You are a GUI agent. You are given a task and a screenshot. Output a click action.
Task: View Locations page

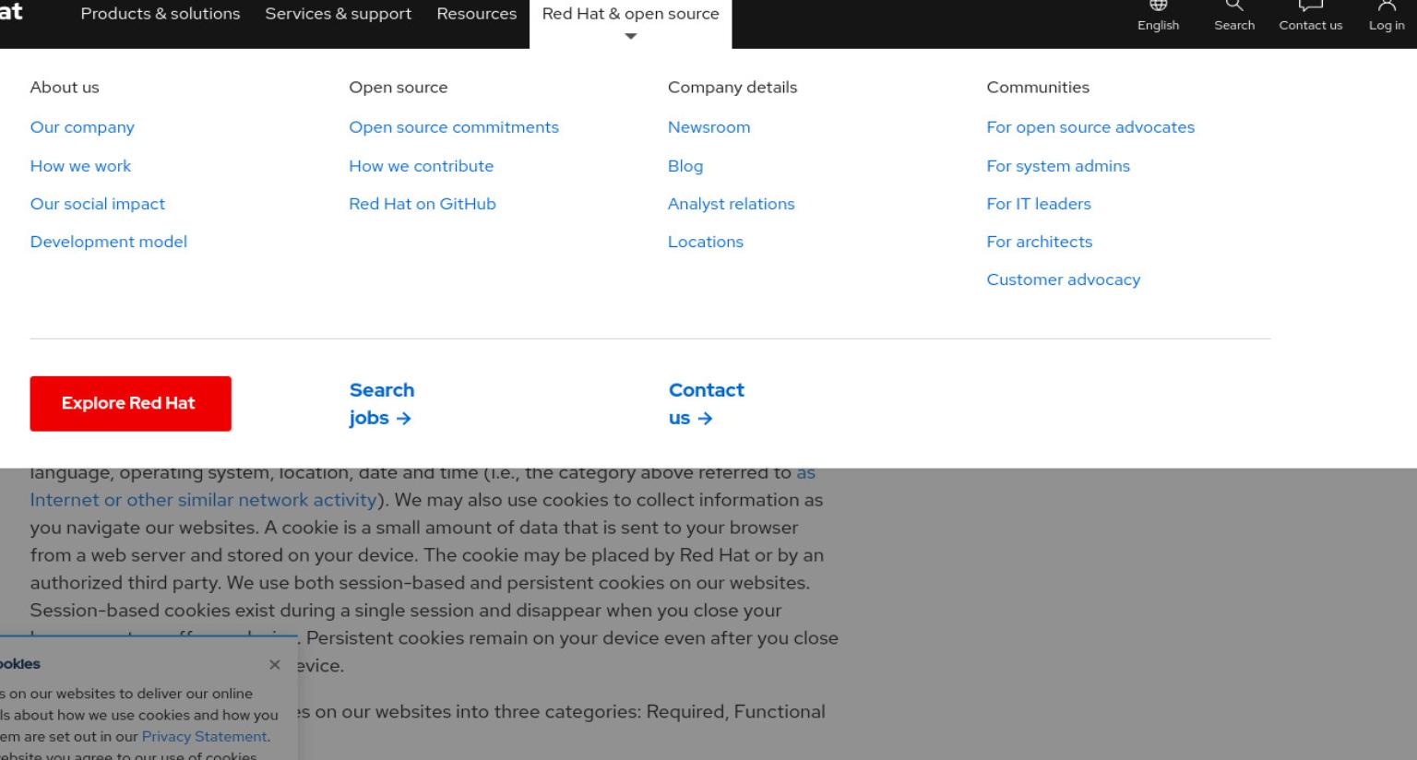705,242
